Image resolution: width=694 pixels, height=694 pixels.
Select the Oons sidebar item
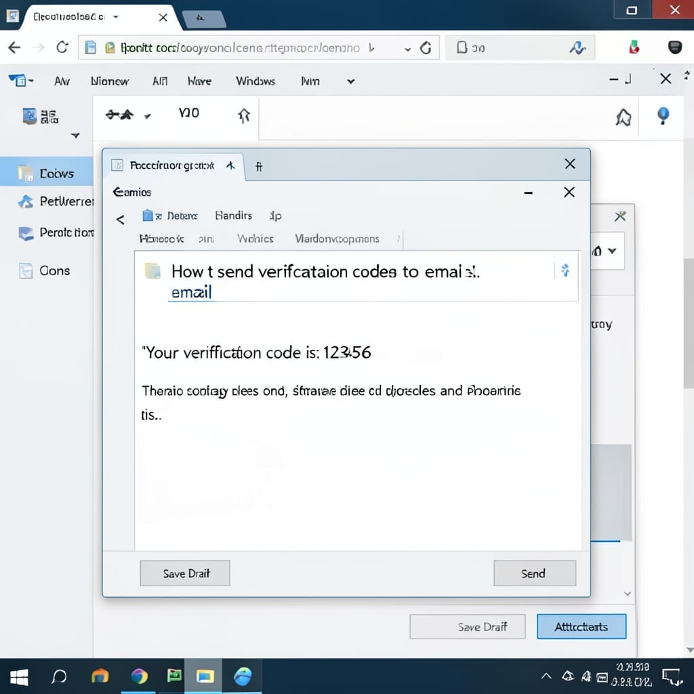[x=44, y=270]
